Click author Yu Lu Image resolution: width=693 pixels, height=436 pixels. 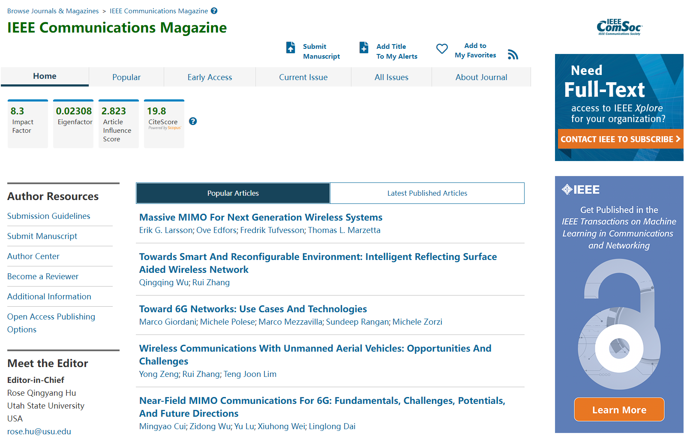point(244,426)
